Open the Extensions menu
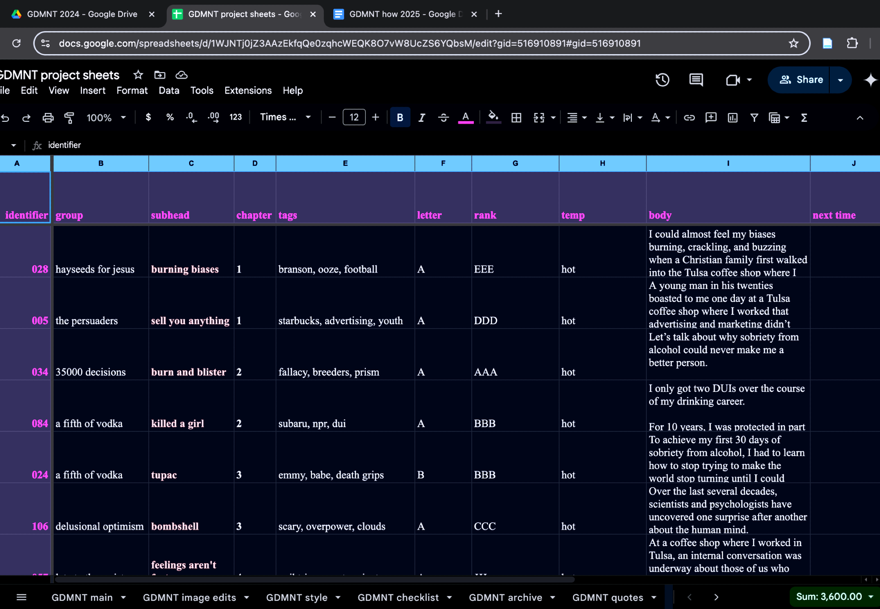880x609 pixels. (x=248, y=91)
